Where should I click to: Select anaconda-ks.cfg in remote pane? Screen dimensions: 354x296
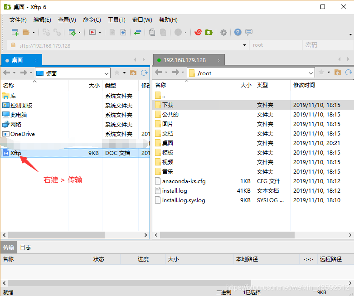coord(253,181)
